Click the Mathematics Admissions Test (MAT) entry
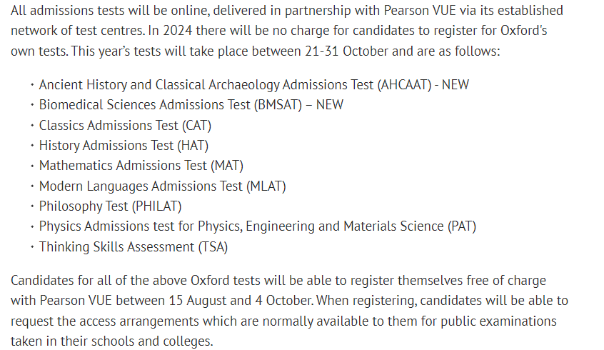 pyautogui.click(x=141, y=166)
